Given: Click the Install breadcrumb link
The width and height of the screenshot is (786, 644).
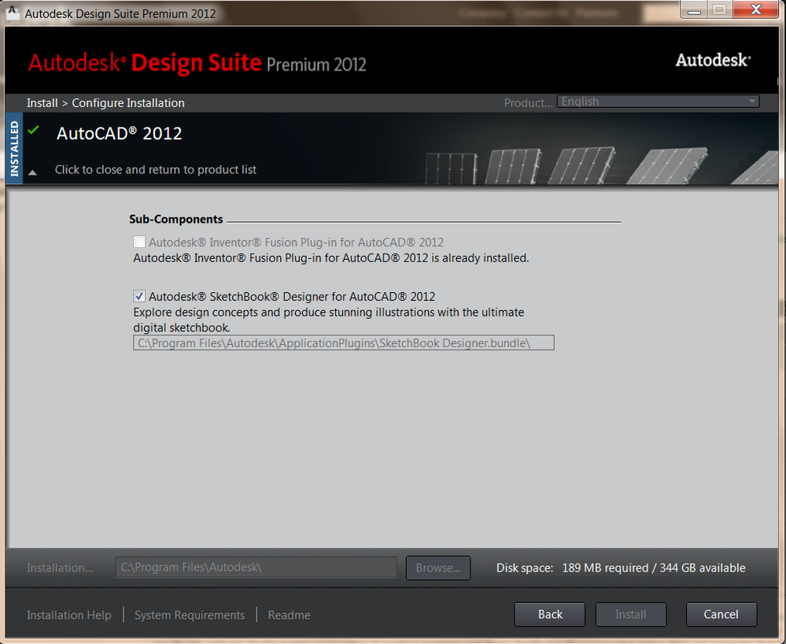Looking at the screenshot, I should click(x=42, y=103).
